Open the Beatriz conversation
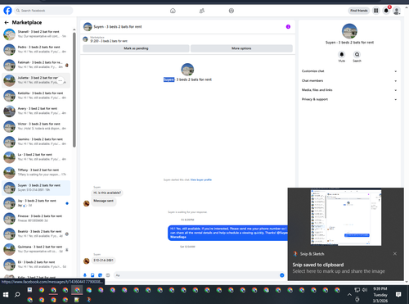Image resolution: width=409 pixels, height=304 pixels. [36, 234]
